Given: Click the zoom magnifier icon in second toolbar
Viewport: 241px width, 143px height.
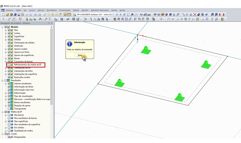Looking at the screenshot, I should (119, 19).
